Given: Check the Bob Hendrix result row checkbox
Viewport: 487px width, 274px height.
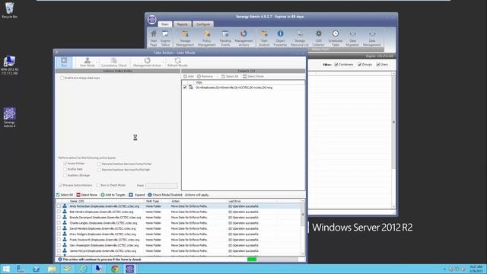Looking at the screenshot, I should tap(59, 212).
